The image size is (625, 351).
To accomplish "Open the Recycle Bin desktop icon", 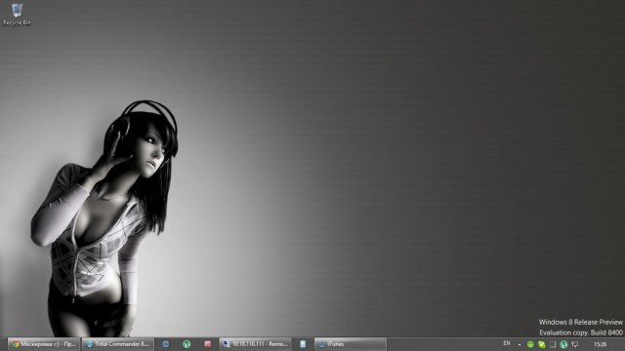I will pos(17,15).
